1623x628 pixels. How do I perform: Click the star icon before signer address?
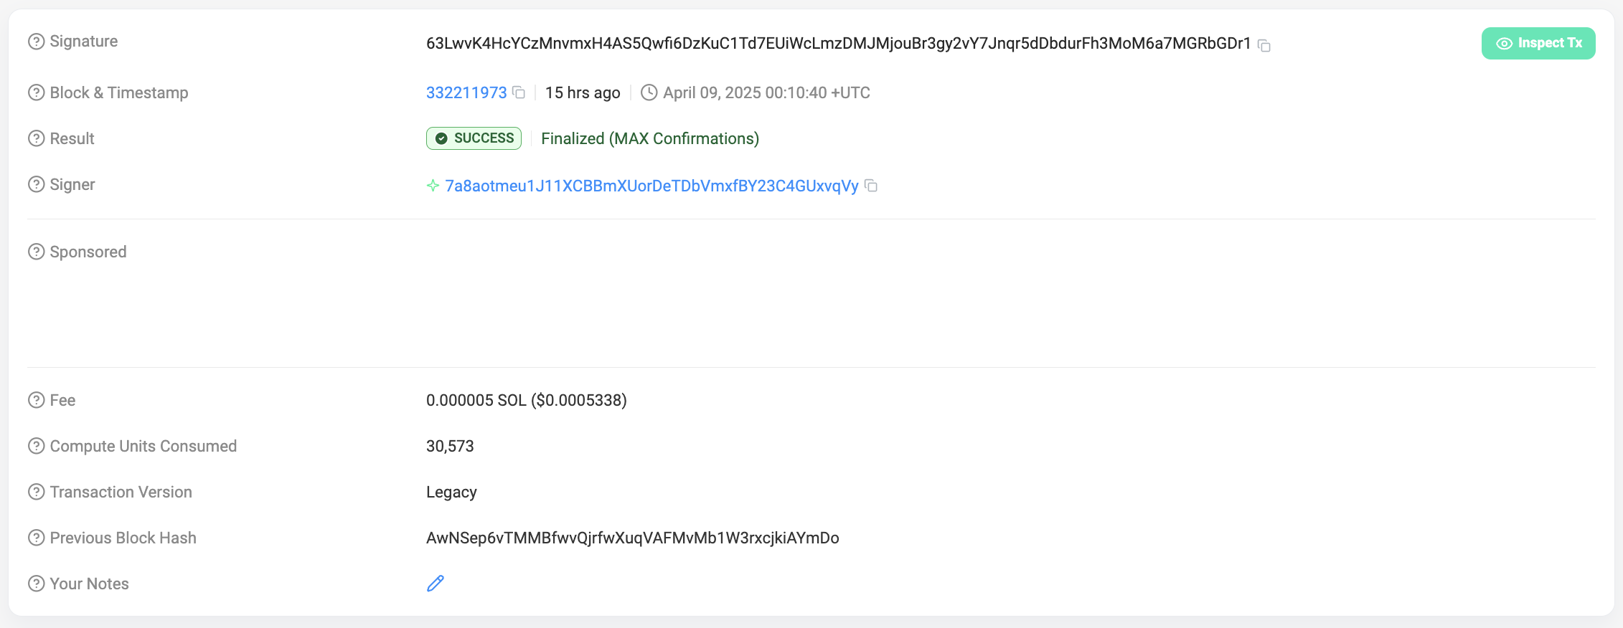click(x=433, y=186)
